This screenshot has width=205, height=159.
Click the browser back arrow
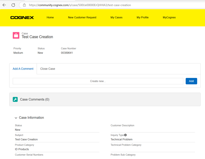(x=4, y=5)
